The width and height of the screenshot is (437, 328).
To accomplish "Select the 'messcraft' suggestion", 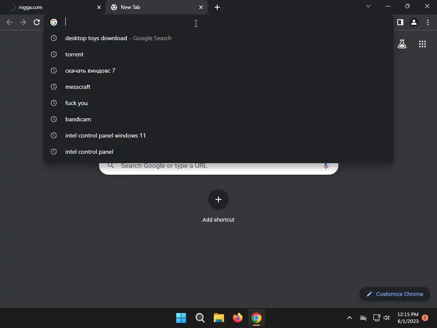I will [x=218, y=87].
